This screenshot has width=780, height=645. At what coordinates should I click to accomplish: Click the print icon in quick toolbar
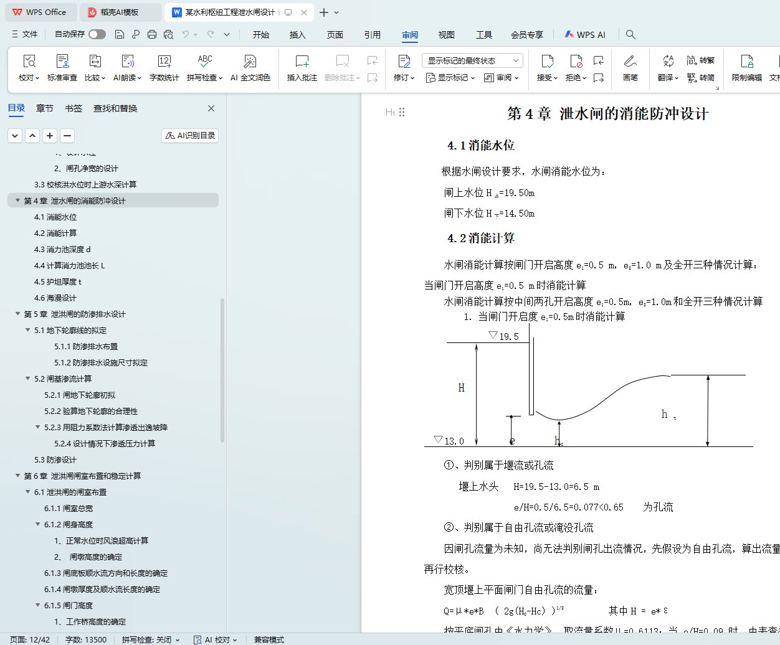click(152, 35)
